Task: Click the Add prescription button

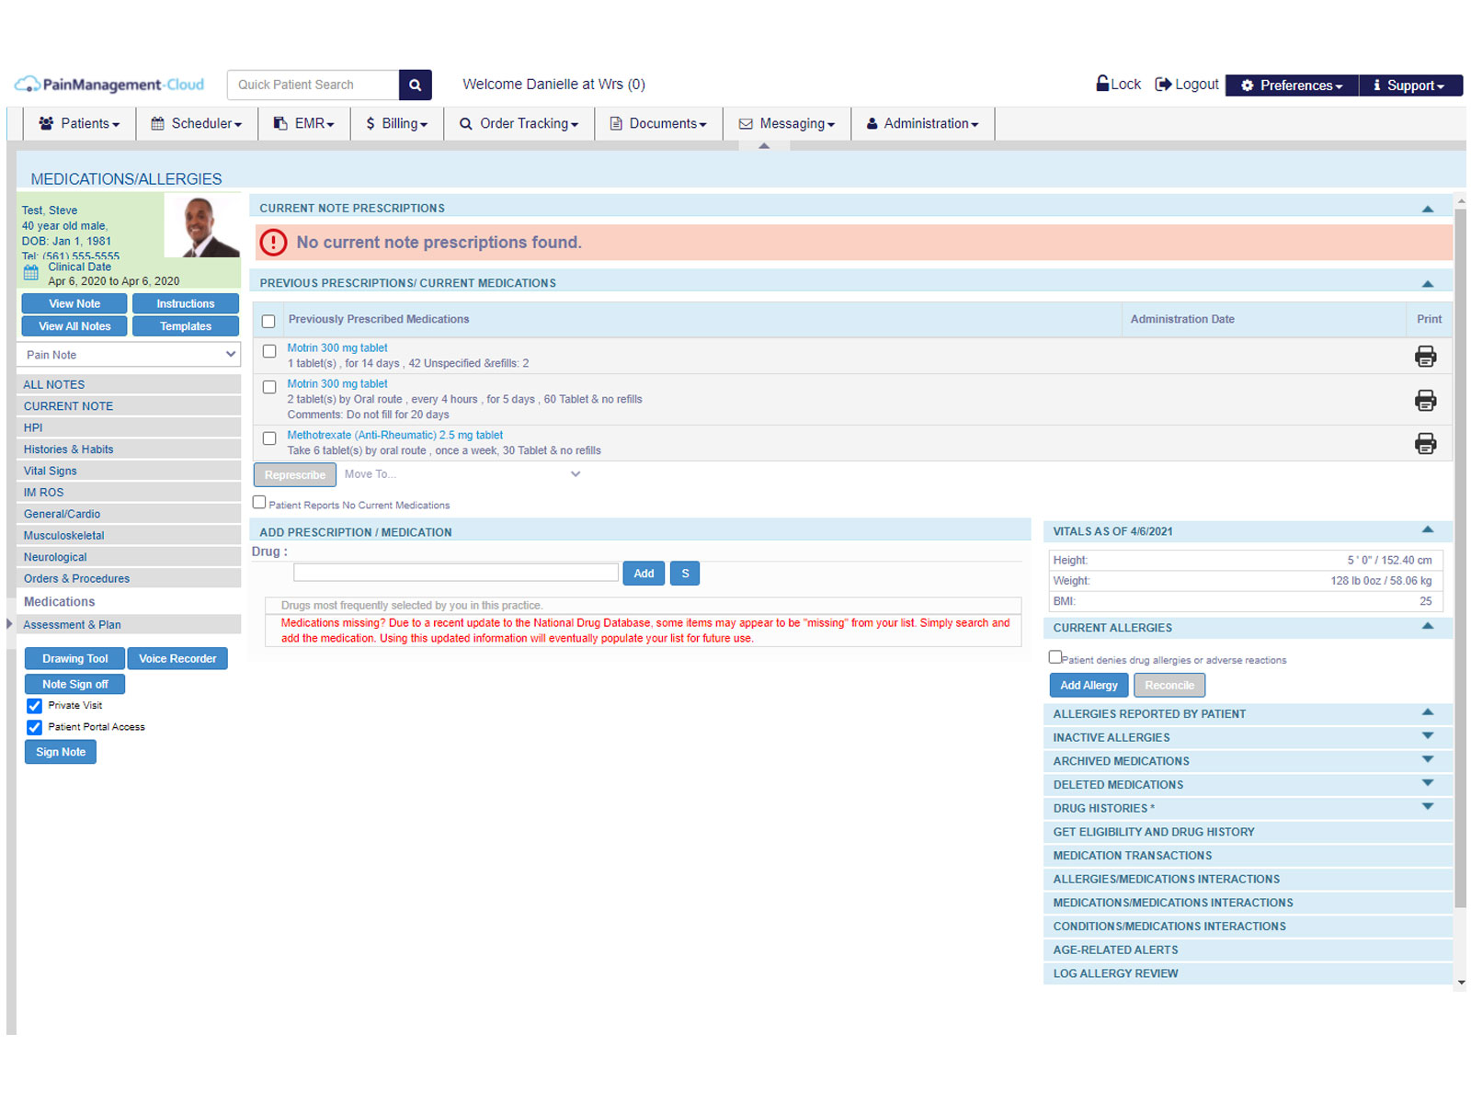Action: [644, 574]
